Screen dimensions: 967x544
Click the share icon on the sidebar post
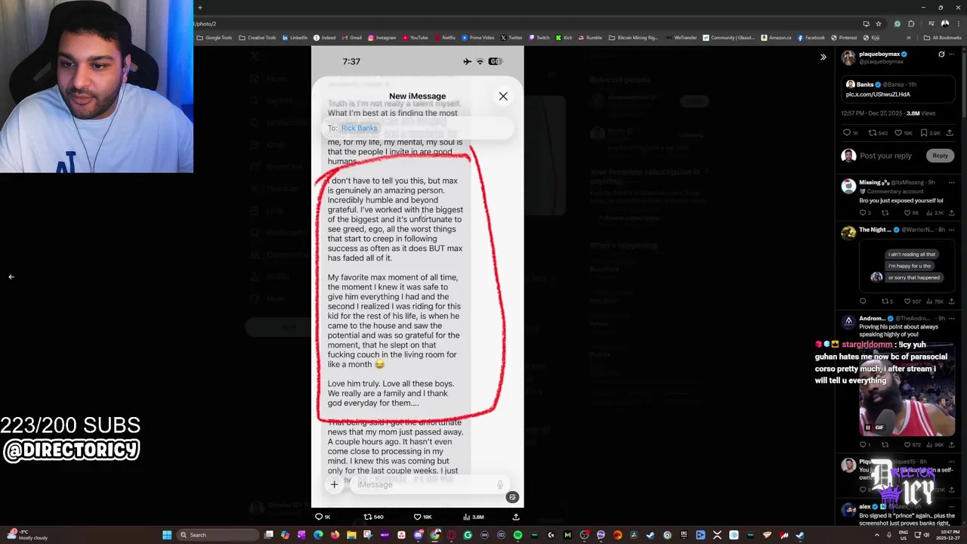pyautogui.click(x=950, y=133)
